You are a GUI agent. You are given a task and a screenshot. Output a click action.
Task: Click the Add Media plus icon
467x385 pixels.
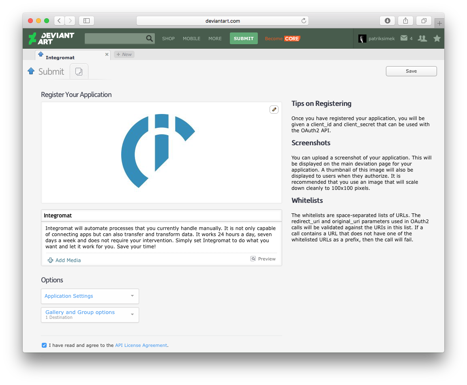point(50,260)
